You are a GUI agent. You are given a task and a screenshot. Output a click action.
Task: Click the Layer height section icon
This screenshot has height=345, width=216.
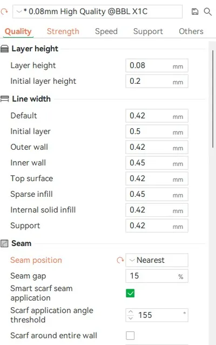pyautogui.click(x=5, y=49)
